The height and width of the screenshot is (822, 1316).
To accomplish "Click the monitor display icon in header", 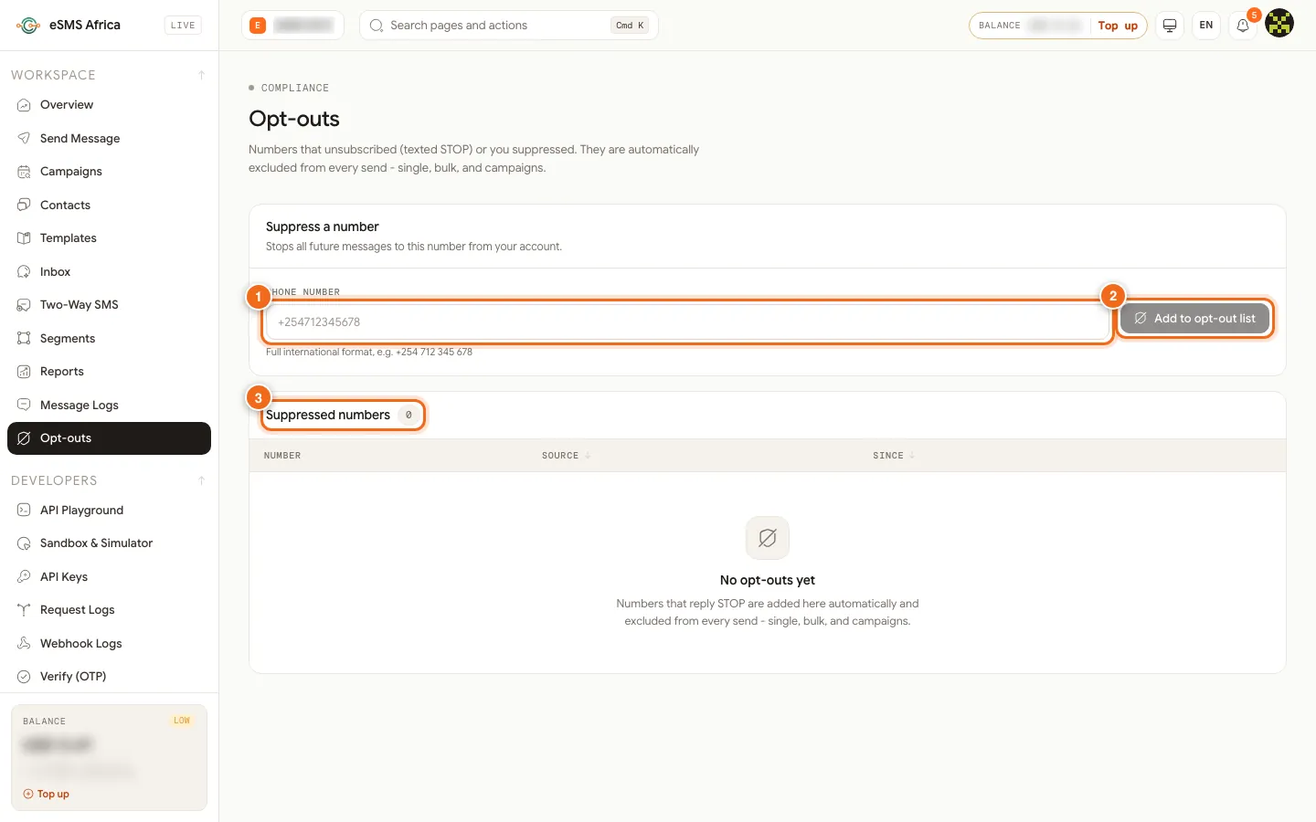I will click(1170, 26).
